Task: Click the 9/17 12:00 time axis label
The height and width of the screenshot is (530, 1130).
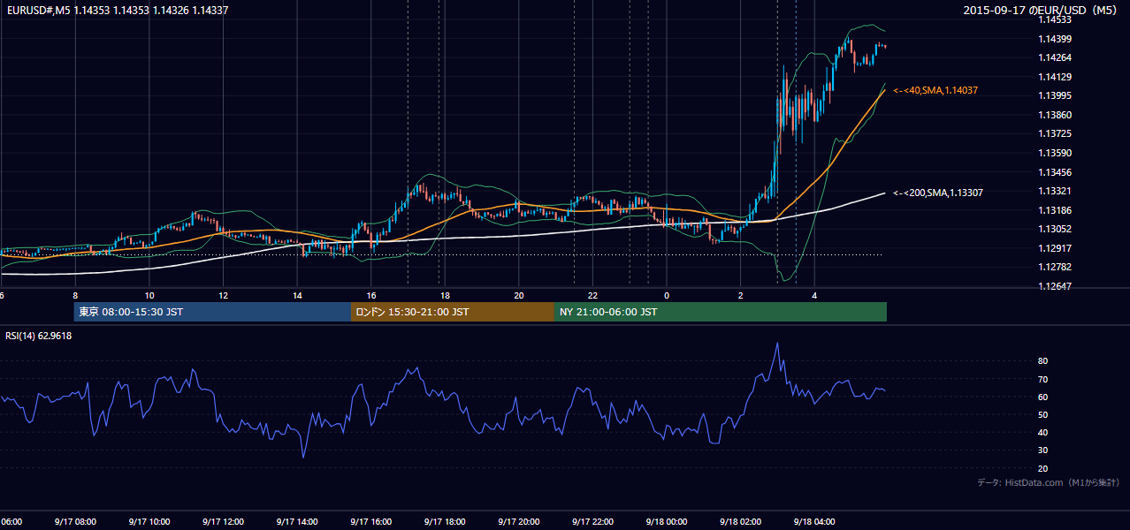Action: 223,522
